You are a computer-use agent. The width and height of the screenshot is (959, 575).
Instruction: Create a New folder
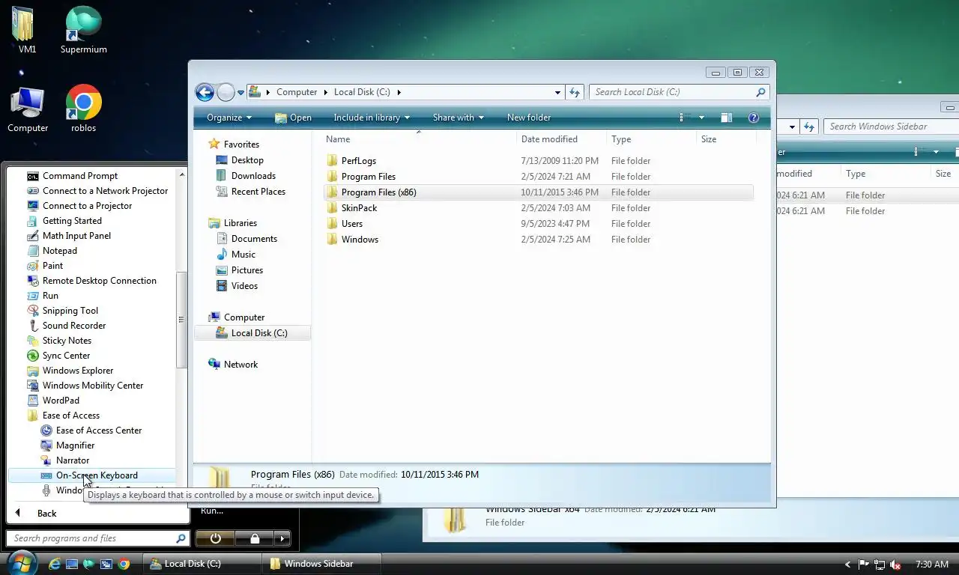529,118
